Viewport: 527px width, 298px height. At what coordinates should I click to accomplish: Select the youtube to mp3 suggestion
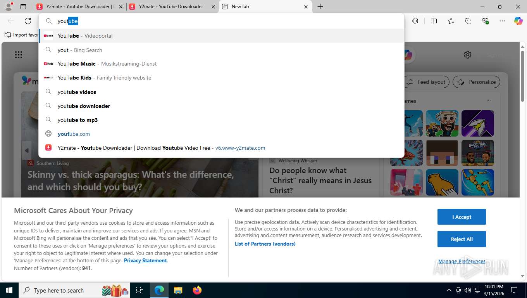[221, 120]
